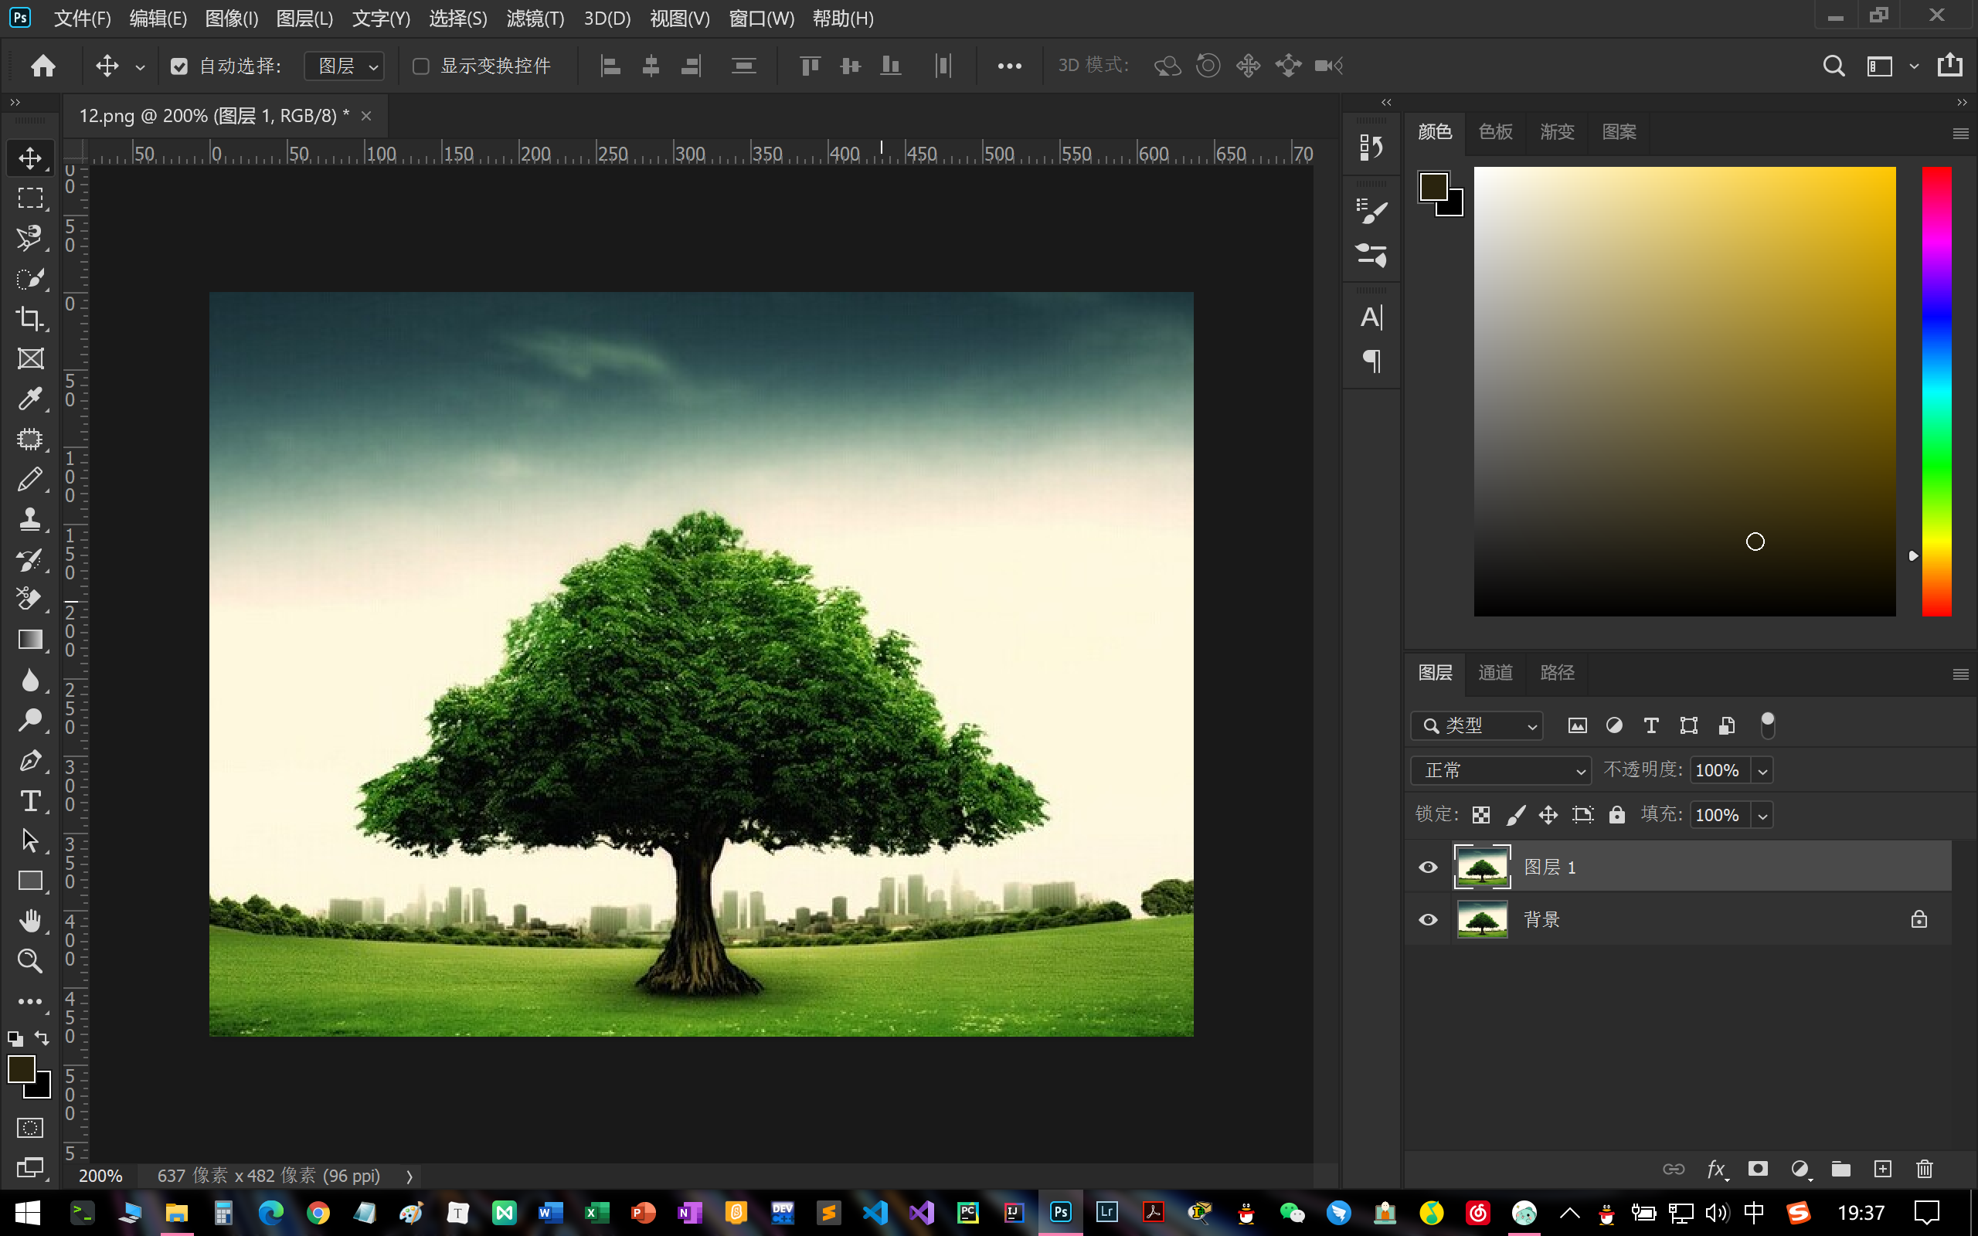Open workspace switcher dropdown arrow

point(1913,66)
